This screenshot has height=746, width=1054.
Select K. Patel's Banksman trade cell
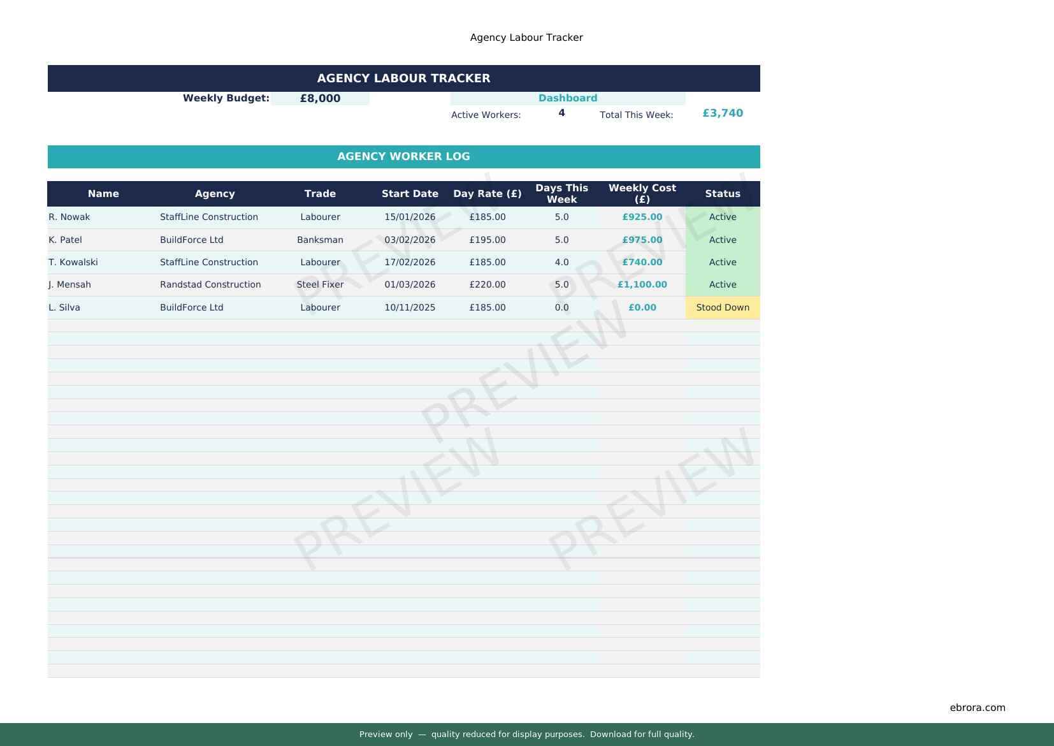320,240
